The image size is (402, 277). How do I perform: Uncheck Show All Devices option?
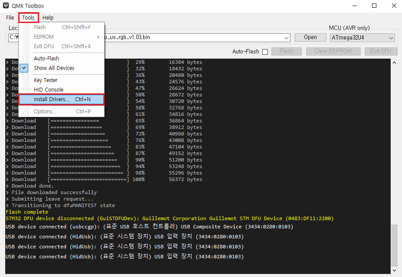(x=62, y=68)
